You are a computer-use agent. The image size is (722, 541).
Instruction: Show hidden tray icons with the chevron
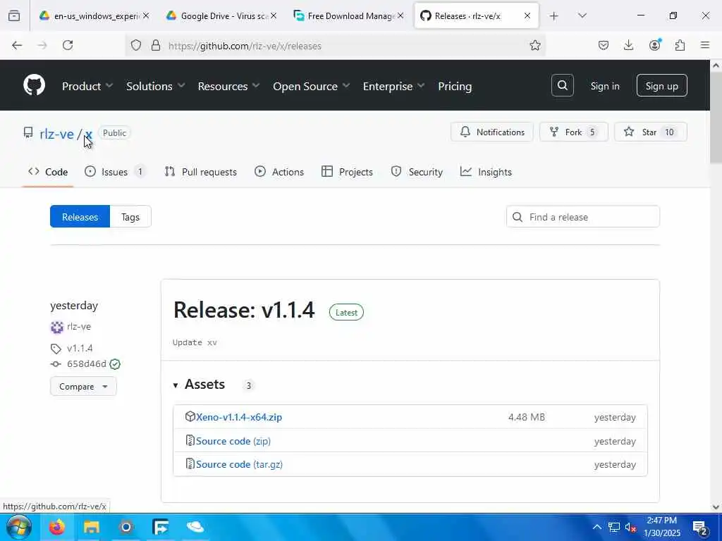click(596, 527)
